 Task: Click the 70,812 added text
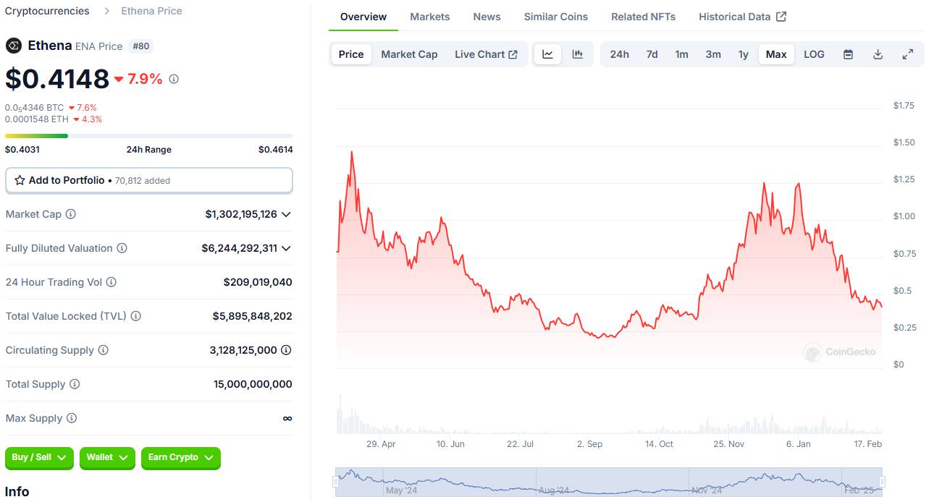pyautogui.click(x=143, y=181)
